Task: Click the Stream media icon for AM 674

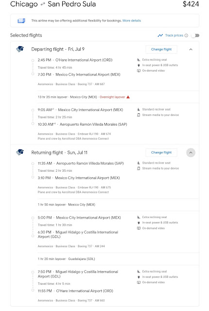Action: pos(139,115)
